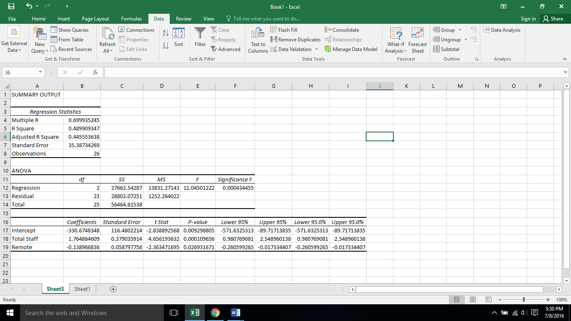
Task: Click the Share button
Action: click(553, 19)
